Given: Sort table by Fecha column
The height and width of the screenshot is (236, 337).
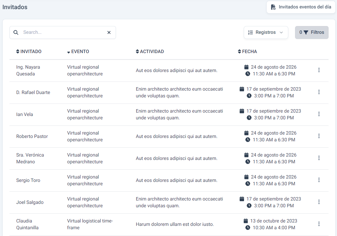Looking at the screenshot, I should [247, 51].
